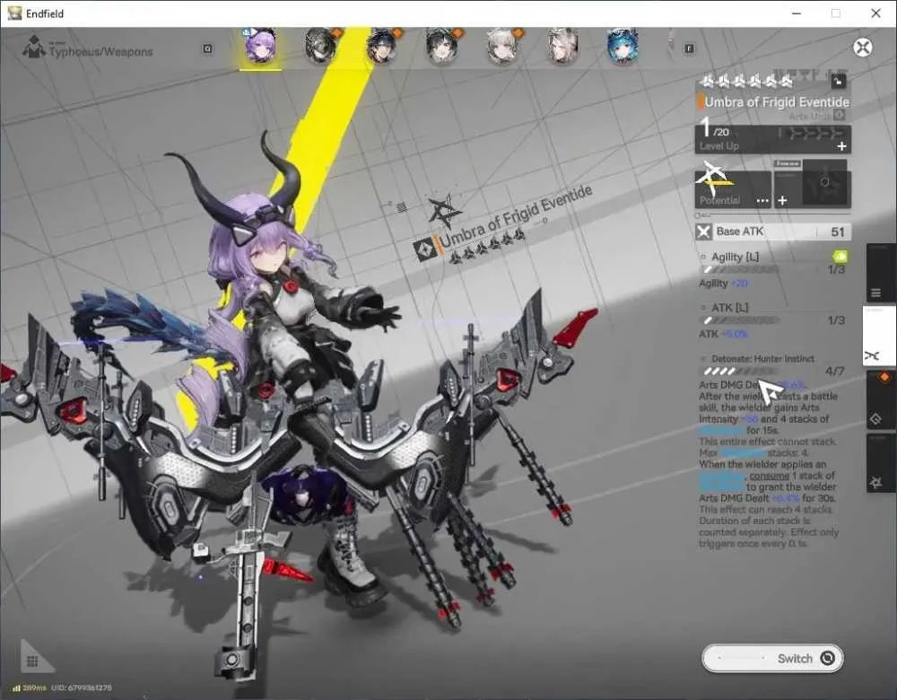
Task: Click the floating weapon name label icon
Action: (x=425, y=250)
